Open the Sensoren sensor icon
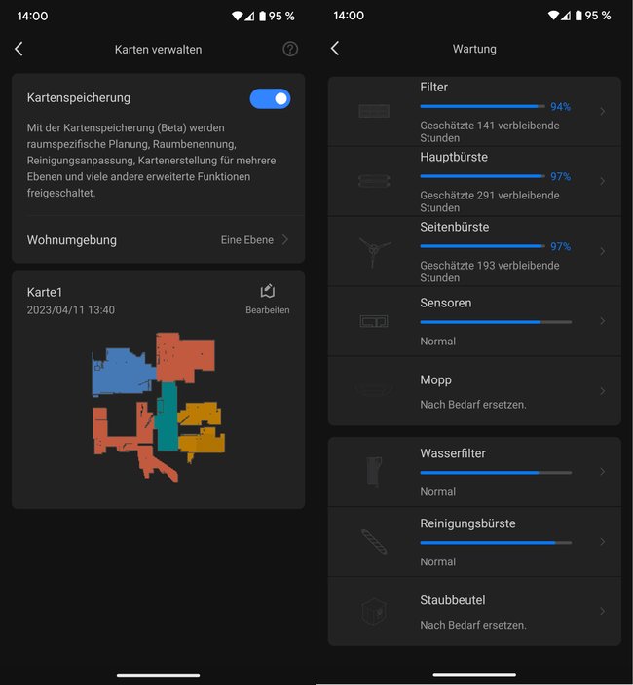633x685 pixels. point(374,321)
